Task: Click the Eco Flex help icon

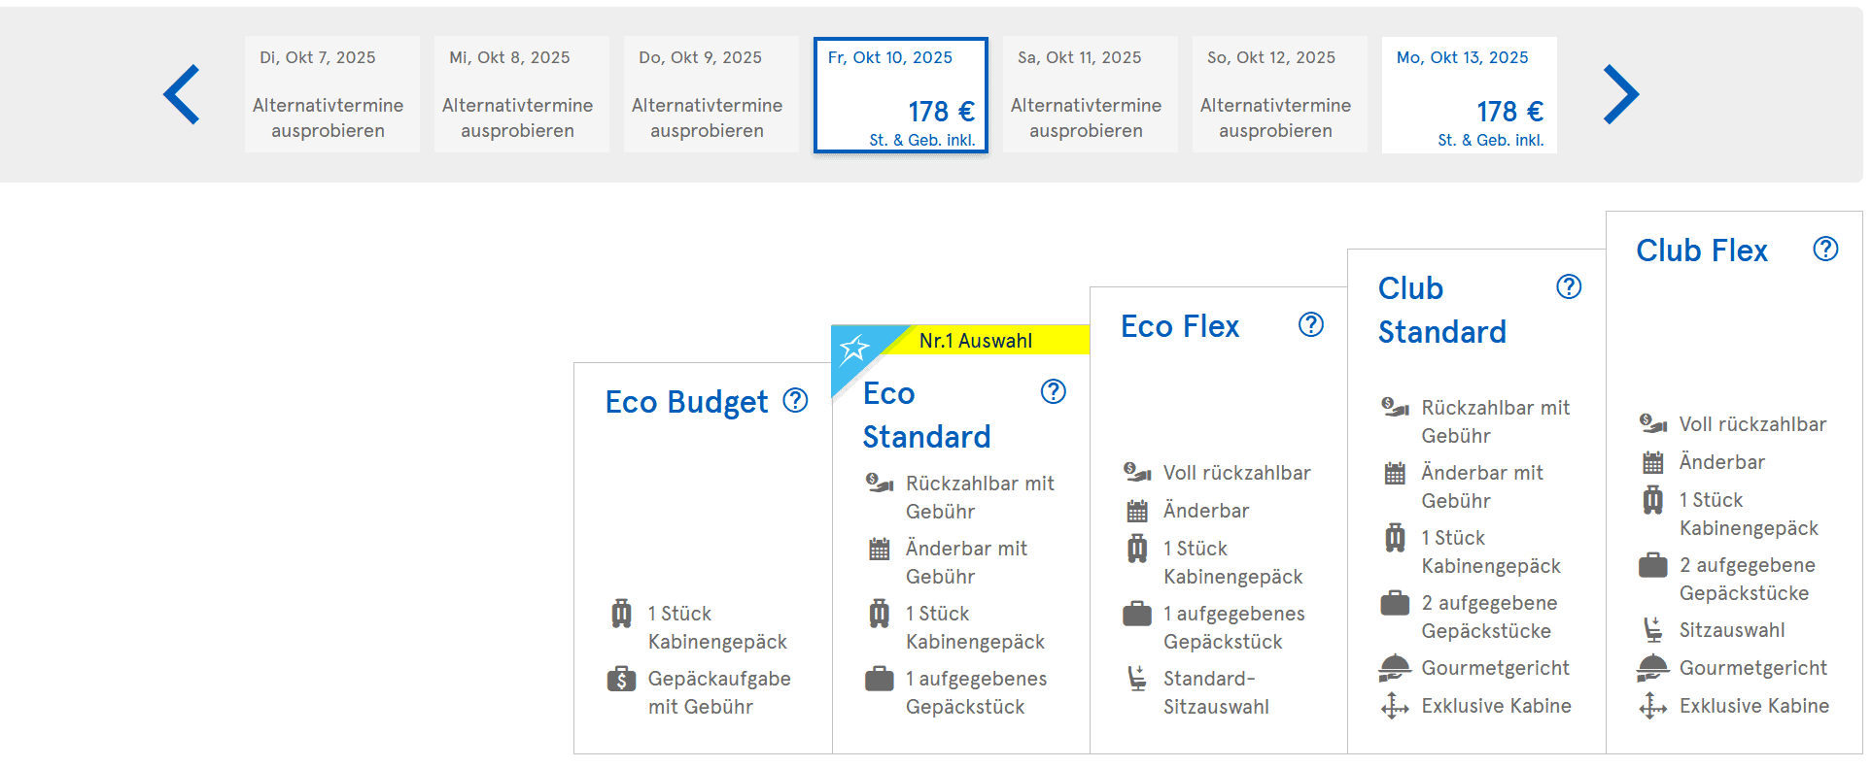Action: [x=1310, y=324]
